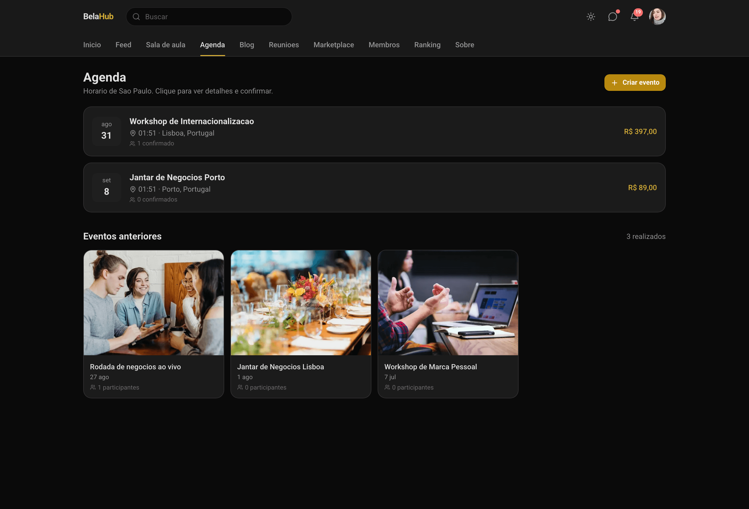The width and height of the screenshot is (749, 509).
Task: Click the Workshop de Marca Pessoal title
Action: click(x=431, y=367)
